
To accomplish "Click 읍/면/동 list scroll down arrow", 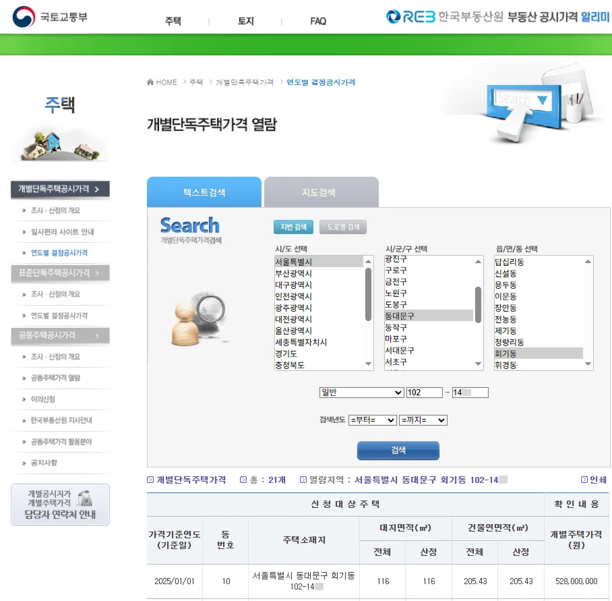I will (x=588, y=364).
